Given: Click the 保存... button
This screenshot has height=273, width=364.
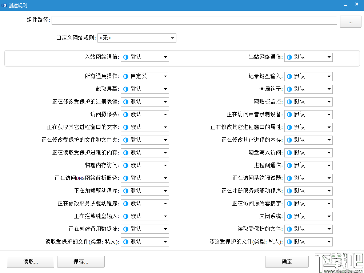Looking at the screenshot, I should coord(81,261).
